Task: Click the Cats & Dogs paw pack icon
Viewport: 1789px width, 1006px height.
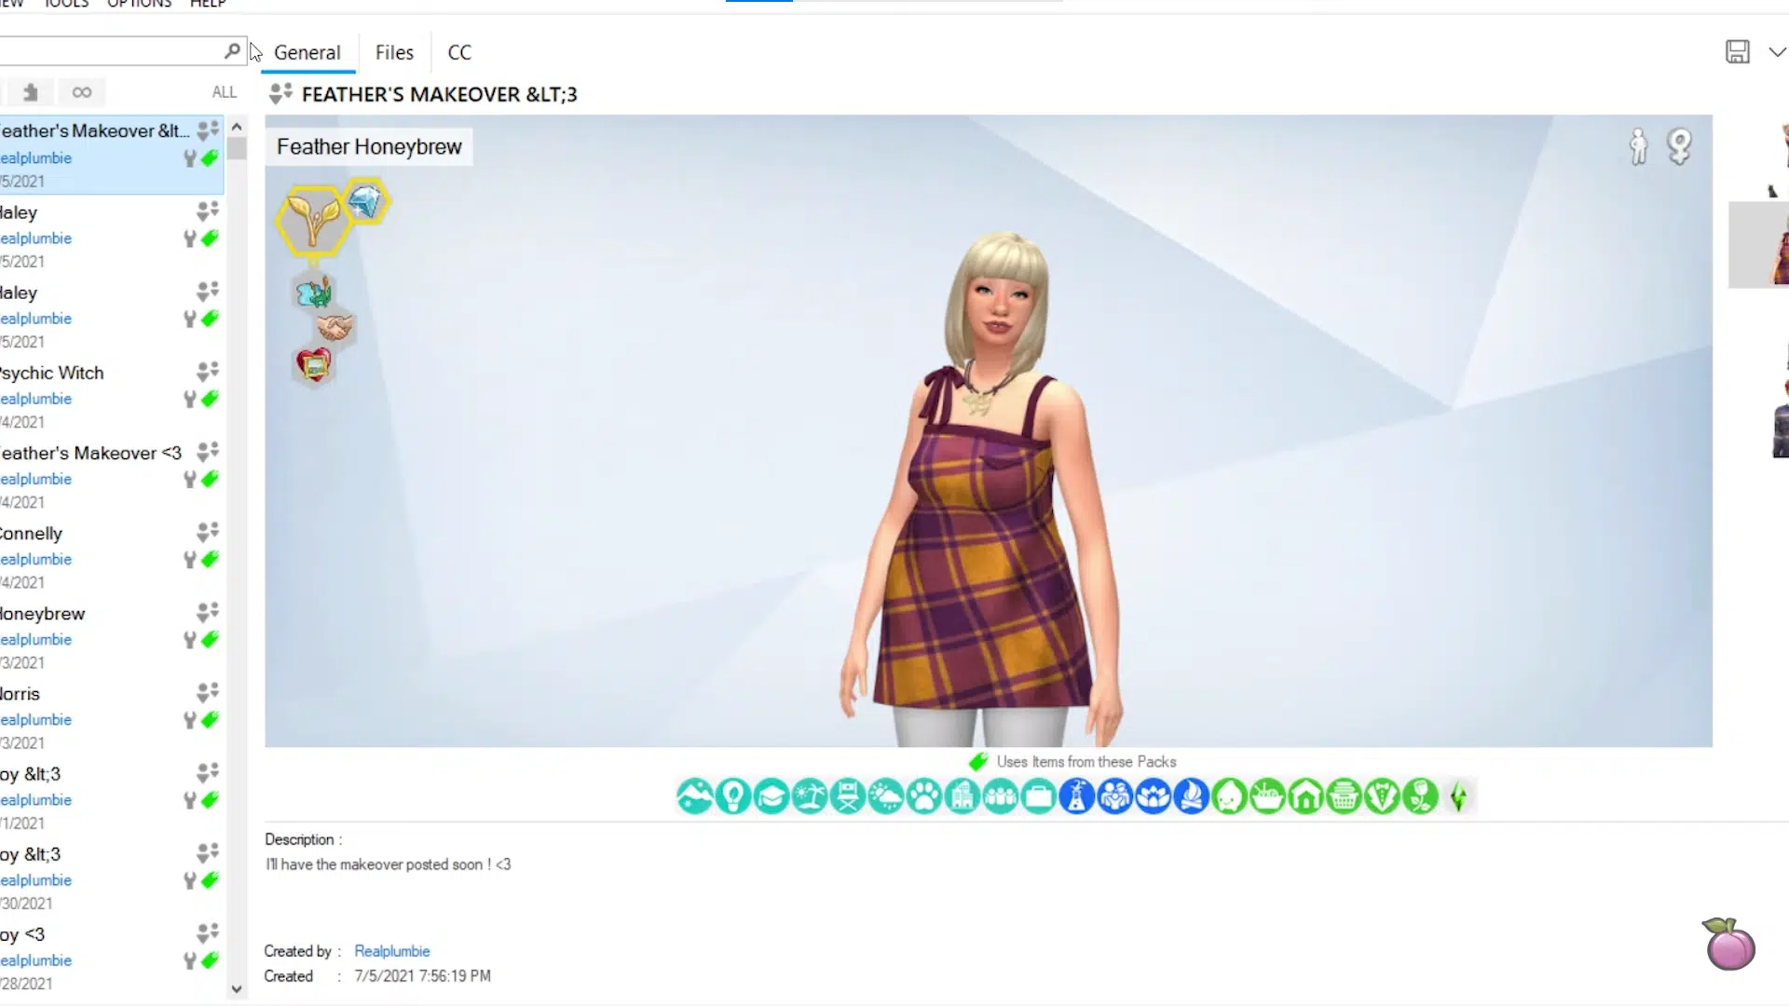Action: click(923, 797)
